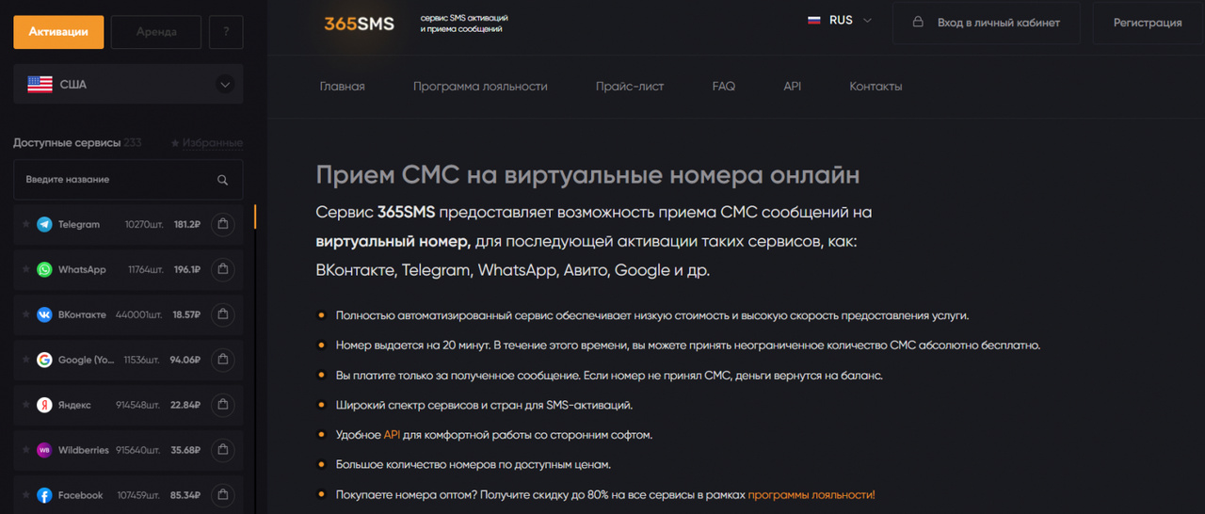Click the Russian flag language icon
1205x514 pixels.
pyautogui.click(x=814, y=20)
